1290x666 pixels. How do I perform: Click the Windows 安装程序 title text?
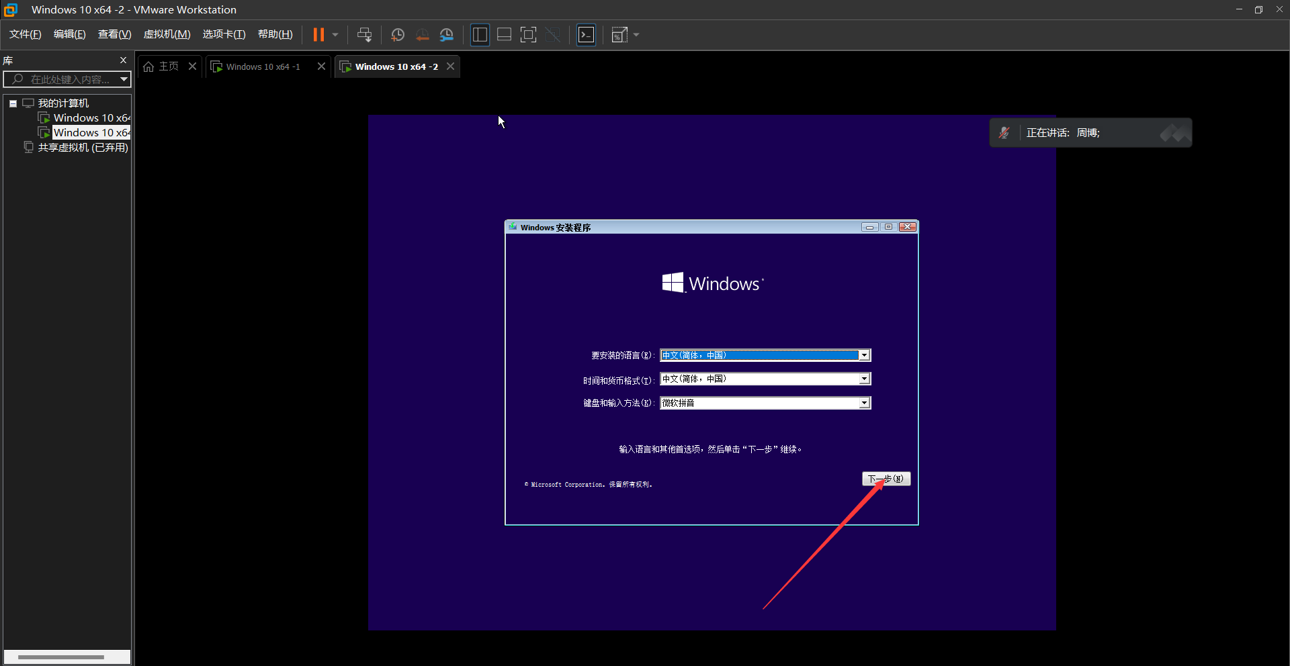click(556, 228)
